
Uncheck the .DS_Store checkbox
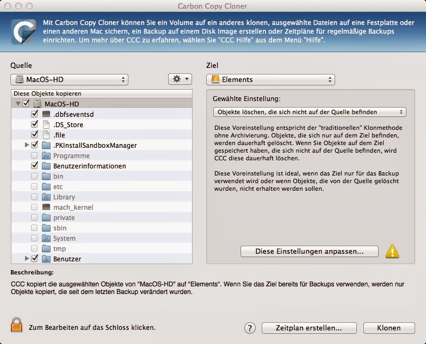tap(34, 124)
